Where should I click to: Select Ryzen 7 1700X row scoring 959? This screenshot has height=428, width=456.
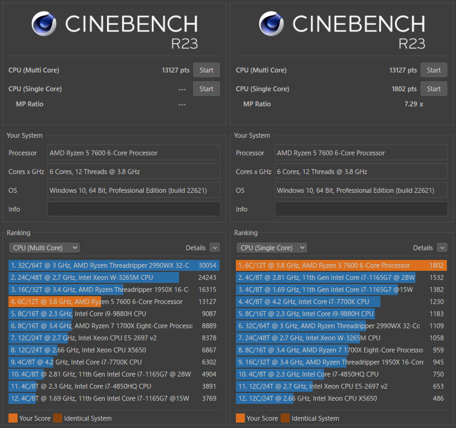(342, 350)
